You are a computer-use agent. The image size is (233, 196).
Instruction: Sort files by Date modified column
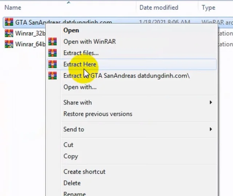159,8
